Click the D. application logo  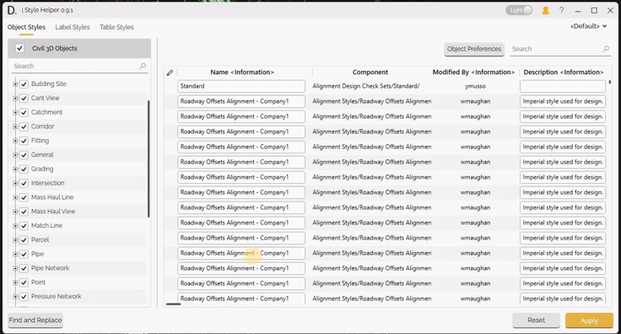point(12,10)
